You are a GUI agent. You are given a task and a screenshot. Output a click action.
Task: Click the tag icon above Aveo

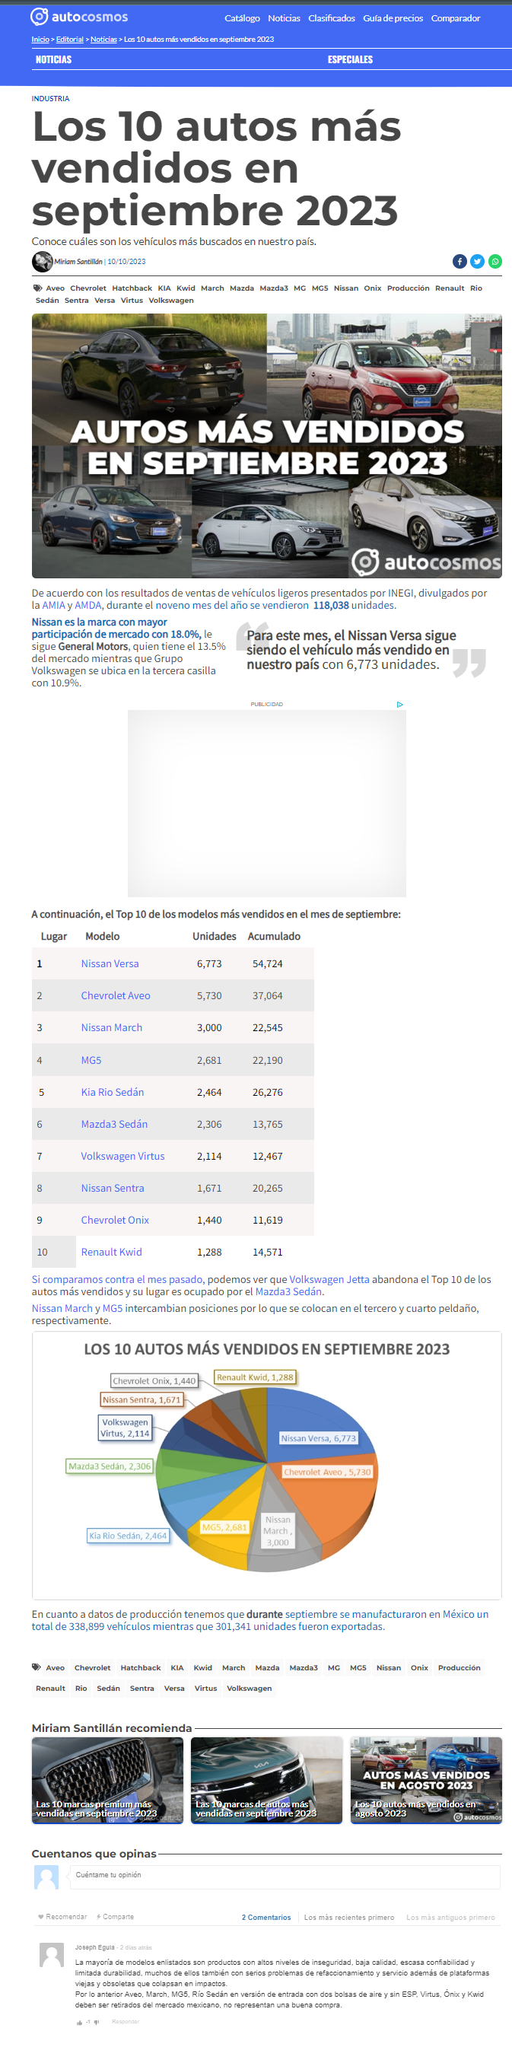click(37, 288)
